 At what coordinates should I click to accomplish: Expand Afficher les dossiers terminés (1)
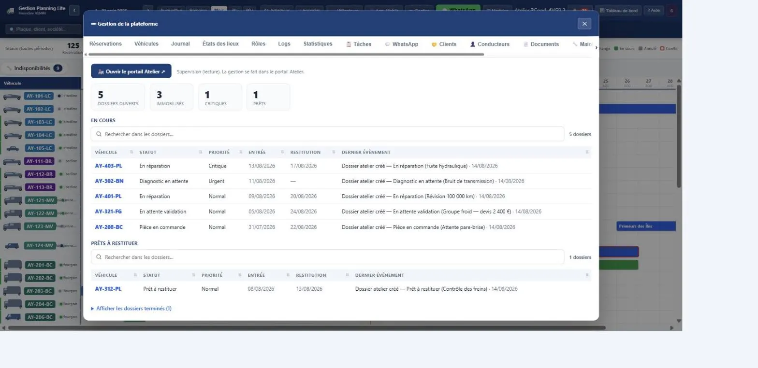[x=131, y=308]
